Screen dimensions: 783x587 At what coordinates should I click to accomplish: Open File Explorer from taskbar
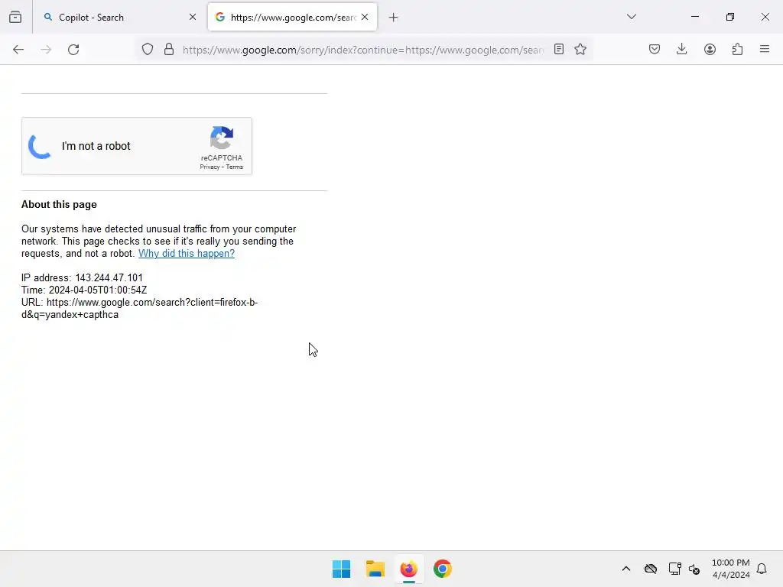(375, 569)
